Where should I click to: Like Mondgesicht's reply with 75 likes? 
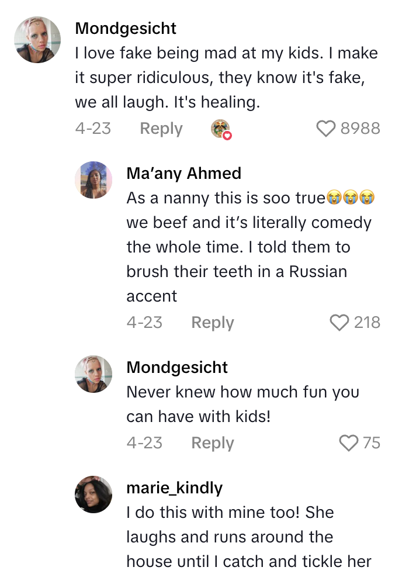[349, 443]
